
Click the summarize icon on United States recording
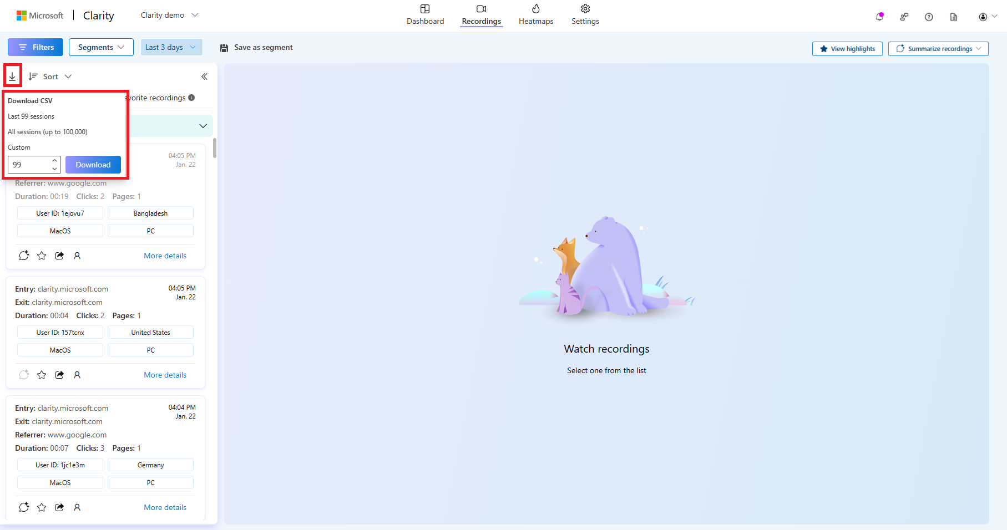(24, 375)
